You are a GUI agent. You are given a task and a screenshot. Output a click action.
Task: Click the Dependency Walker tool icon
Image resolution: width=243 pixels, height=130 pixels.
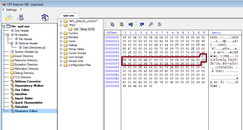click(12, 86)
